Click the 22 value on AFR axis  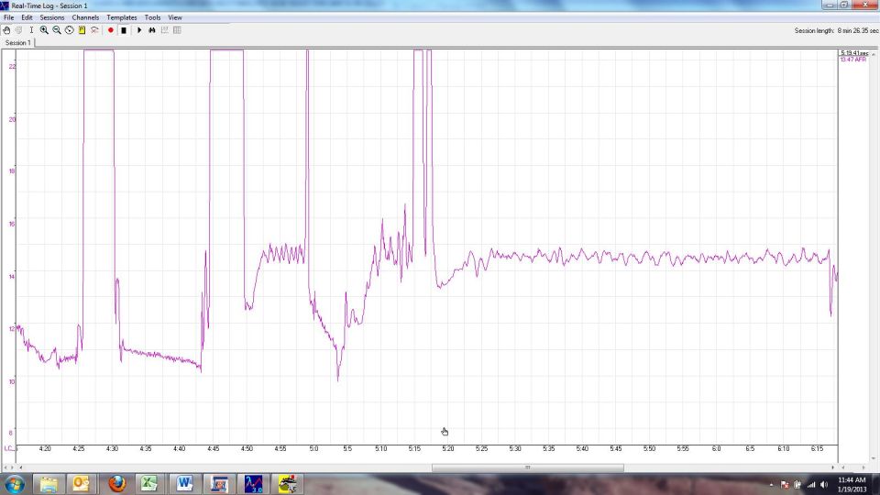pyautogui.click(x=12, y=66)
